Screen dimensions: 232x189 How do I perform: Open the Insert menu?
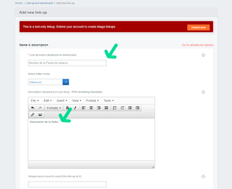62,101
